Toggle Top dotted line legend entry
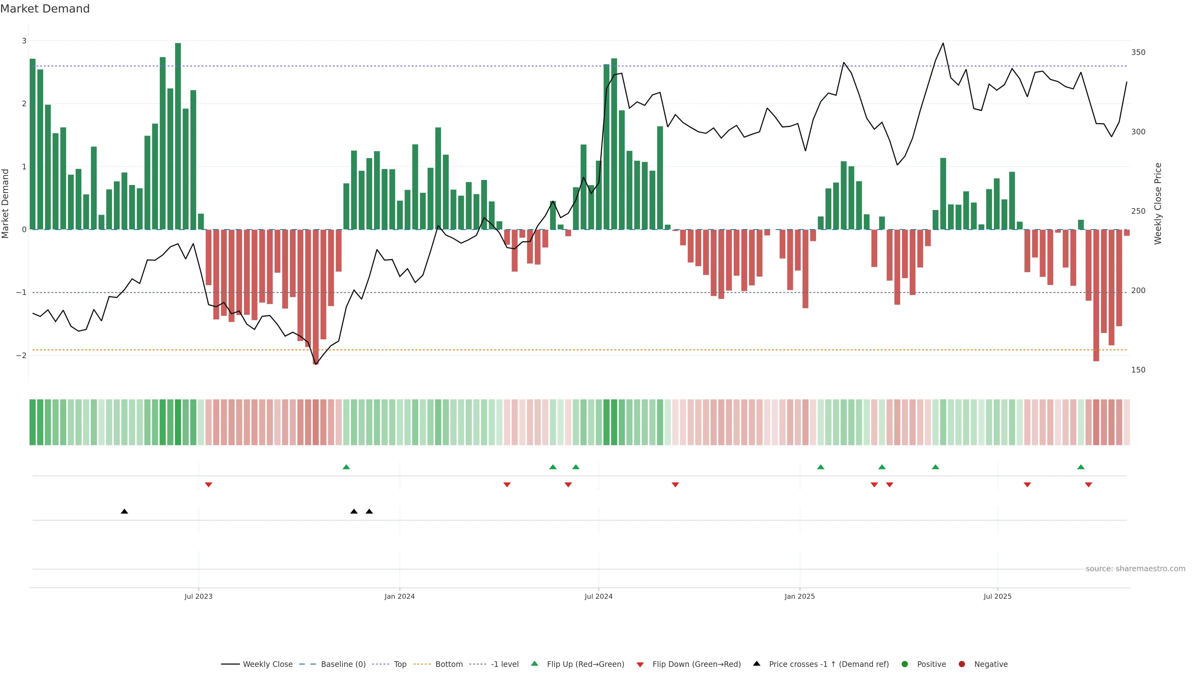1201x675 pixels. pos(400,664)
